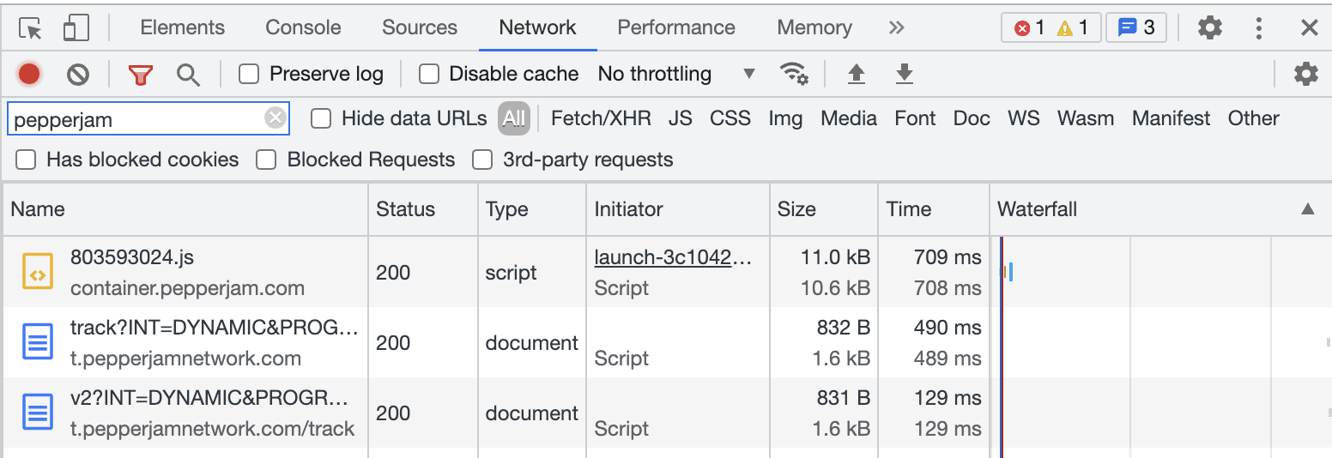
Task: Stop recording network log with red button
Action: 29,75
